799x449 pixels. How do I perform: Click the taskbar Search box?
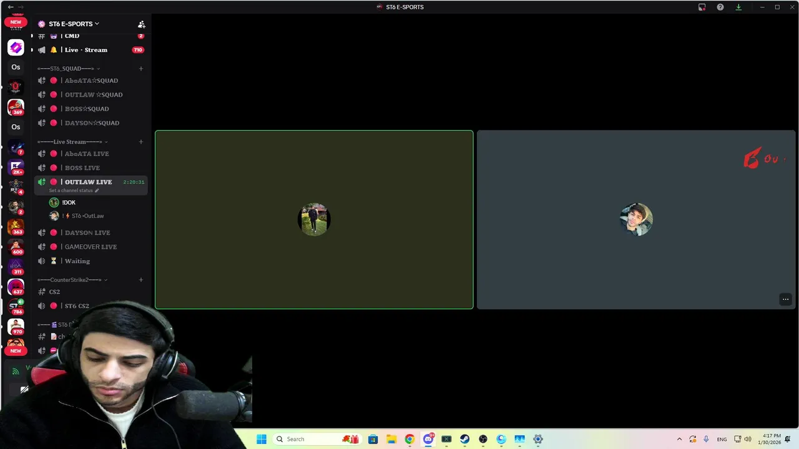click(316, 439)
